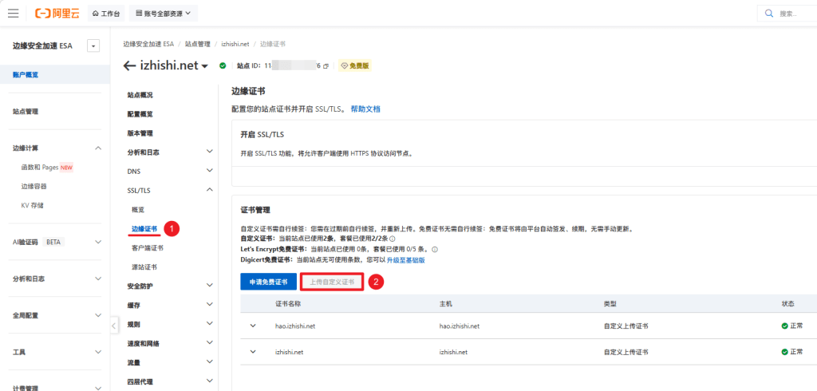This screenshot has height=391, width=817.
Task: Copy the site ID with copy icon
Action: click(x=326, y=66)
